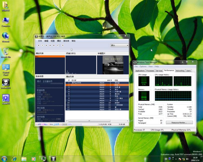Open the purple media player desktop shortcut

(x=6, y=99)
